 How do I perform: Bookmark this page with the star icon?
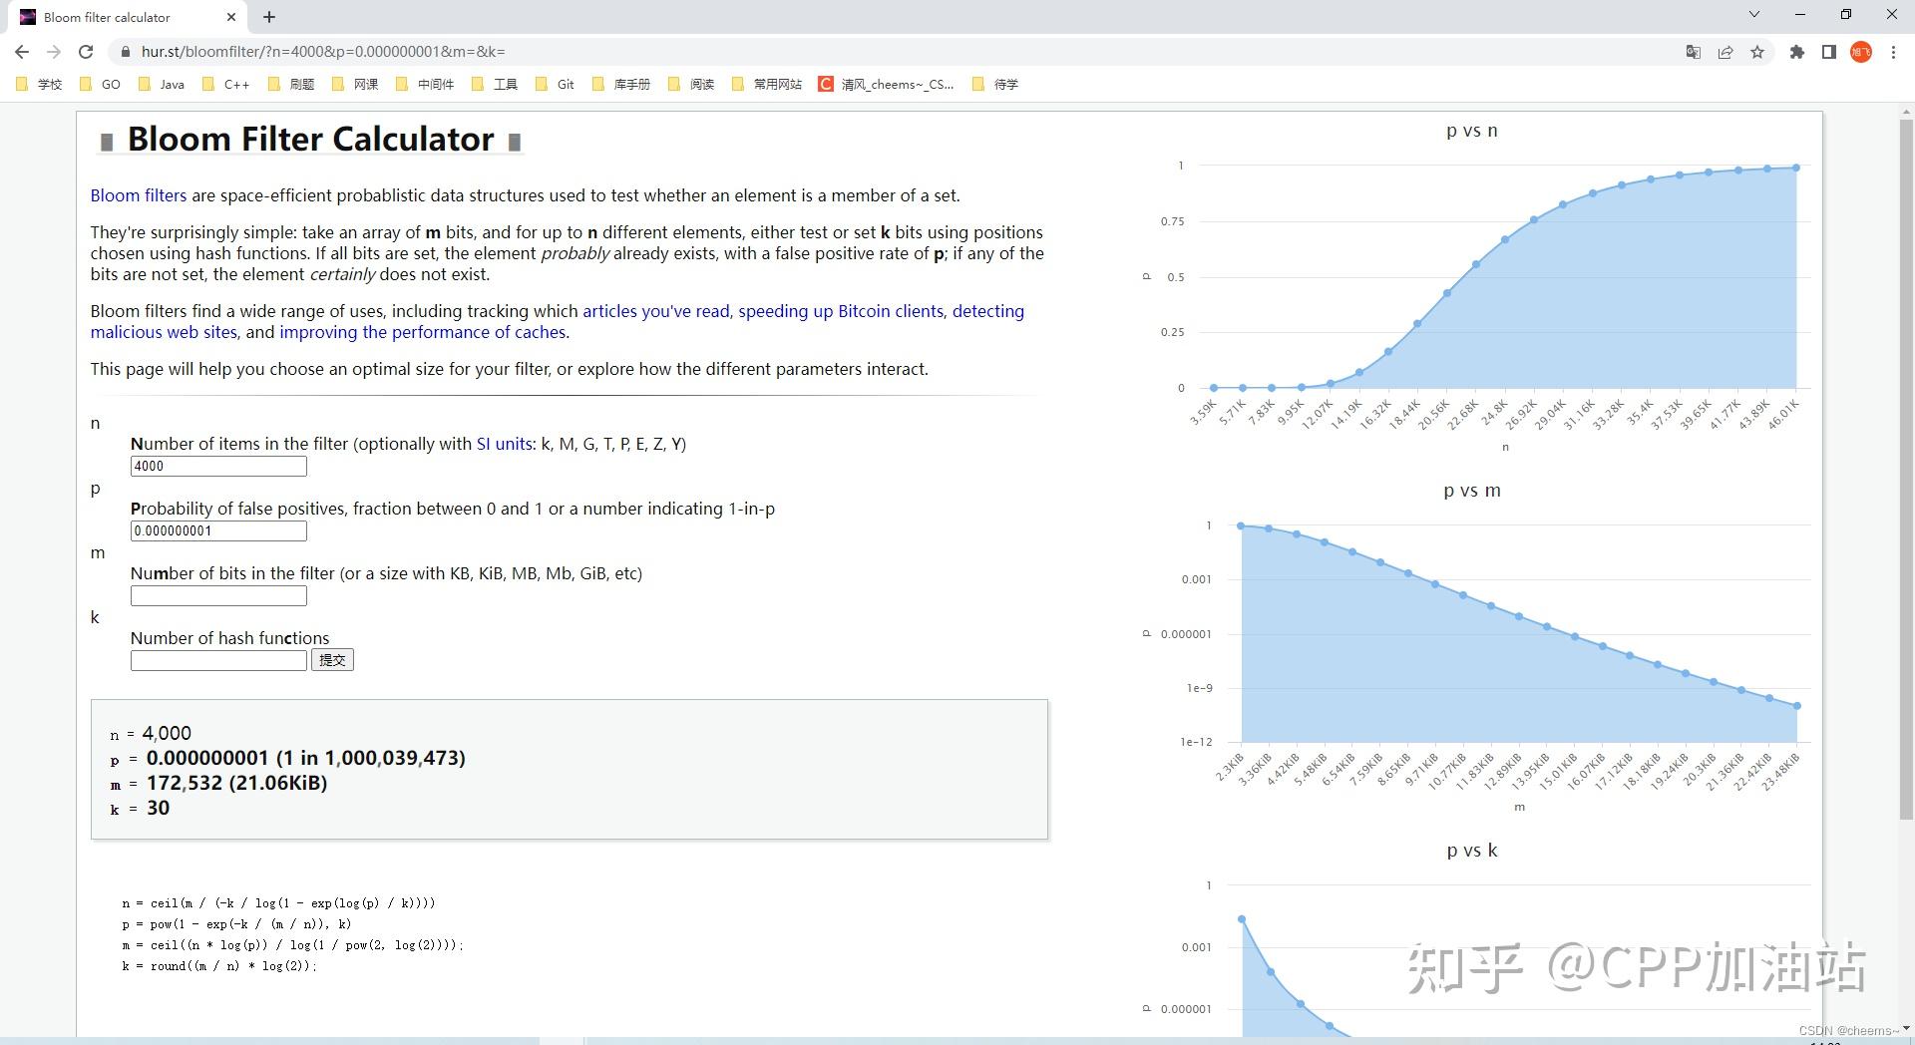point(1757,52)
